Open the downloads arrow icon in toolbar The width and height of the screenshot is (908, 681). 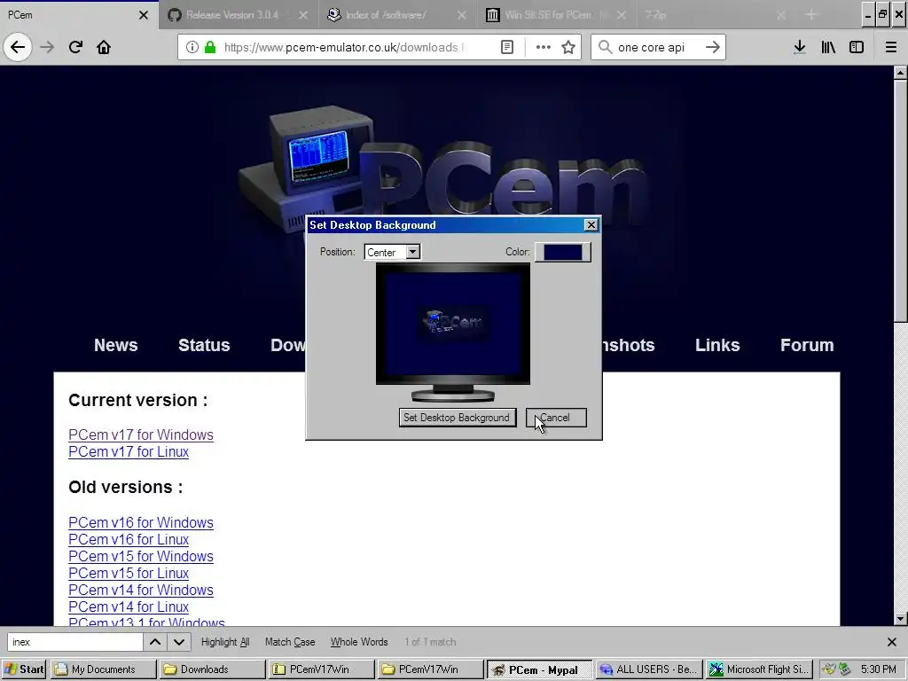click(800, 47)
